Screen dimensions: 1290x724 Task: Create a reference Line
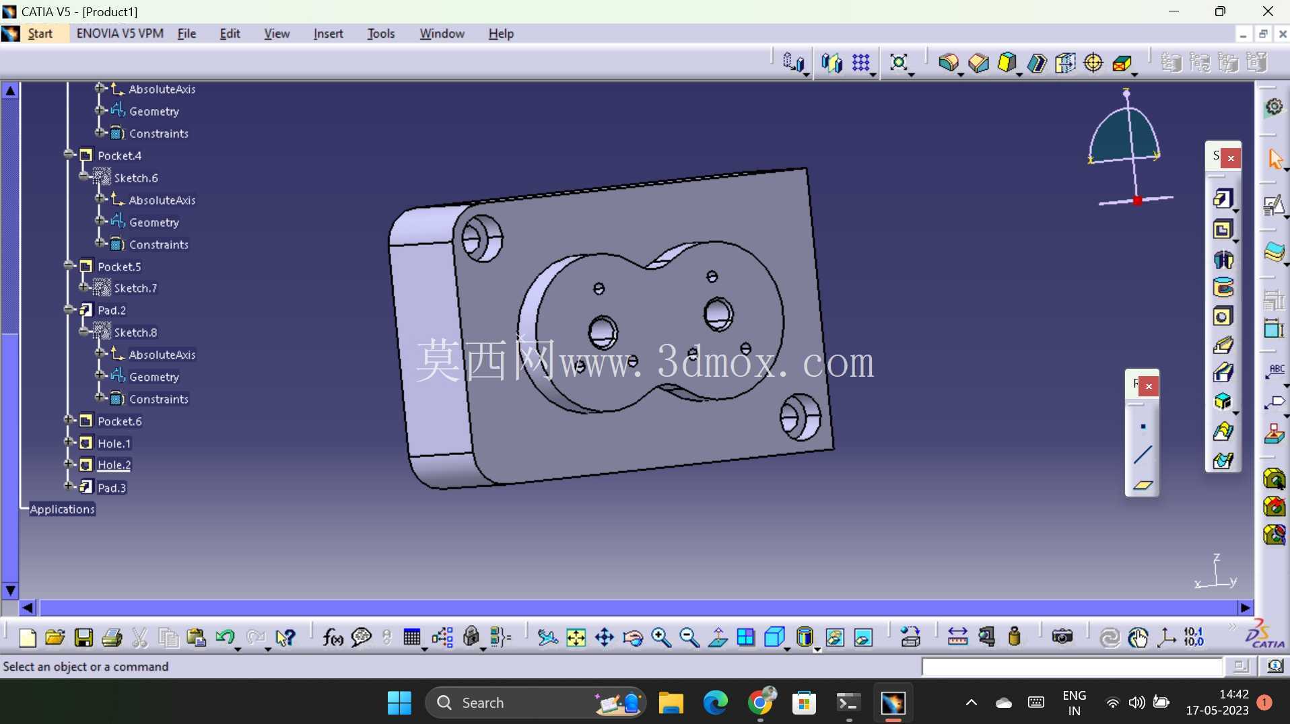click(1143, 456)
